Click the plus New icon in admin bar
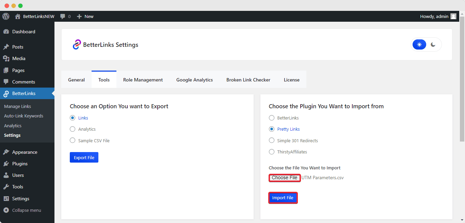The height and width of the screenshot is (223, 465). pyautogui.click(x=79, y=16)
